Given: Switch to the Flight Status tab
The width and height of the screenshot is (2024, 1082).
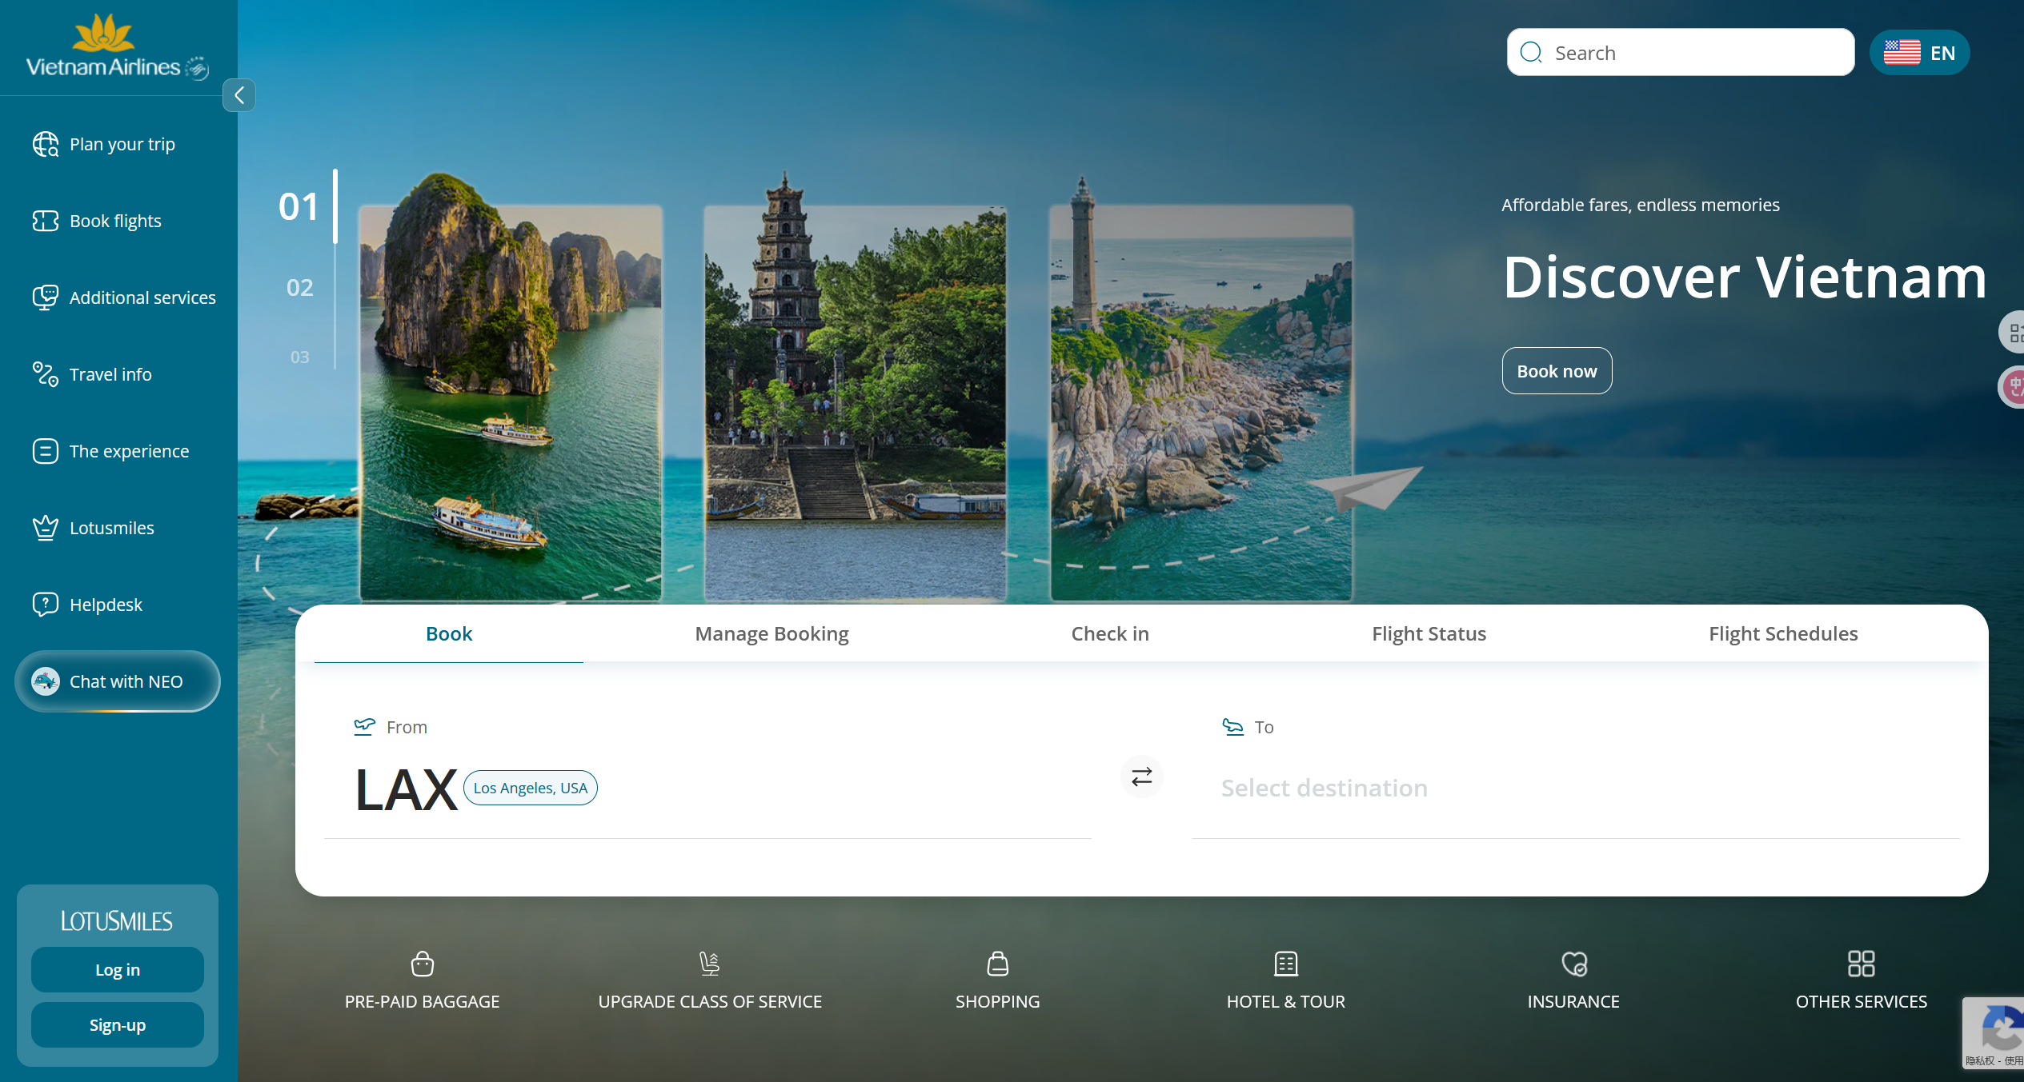Looking at the screenshot, I should click(1429, 634).
